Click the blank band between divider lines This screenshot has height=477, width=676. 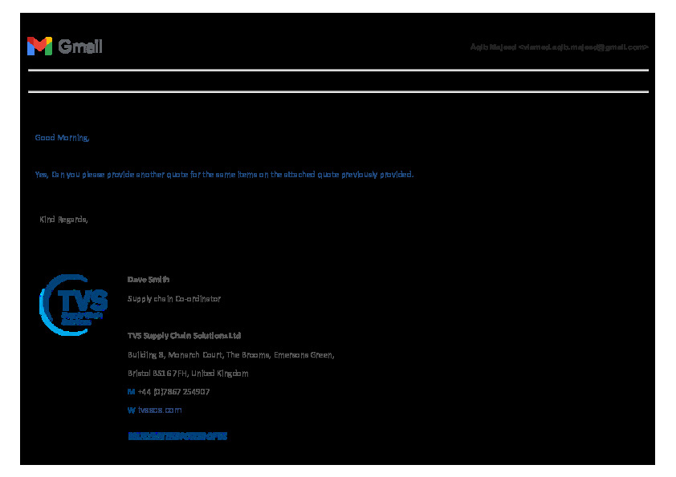coord(338,81)
